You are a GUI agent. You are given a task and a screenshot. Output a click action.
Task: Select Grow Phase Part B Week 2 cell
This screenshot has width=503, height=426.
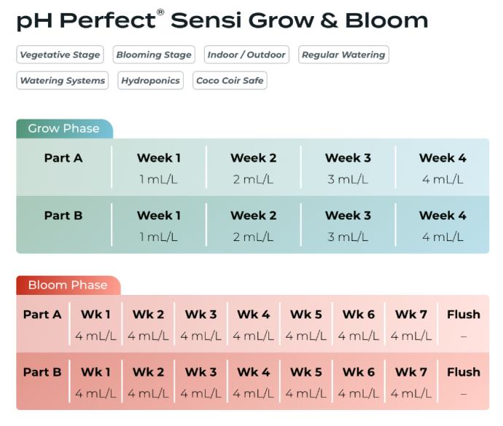pos(253,226)
